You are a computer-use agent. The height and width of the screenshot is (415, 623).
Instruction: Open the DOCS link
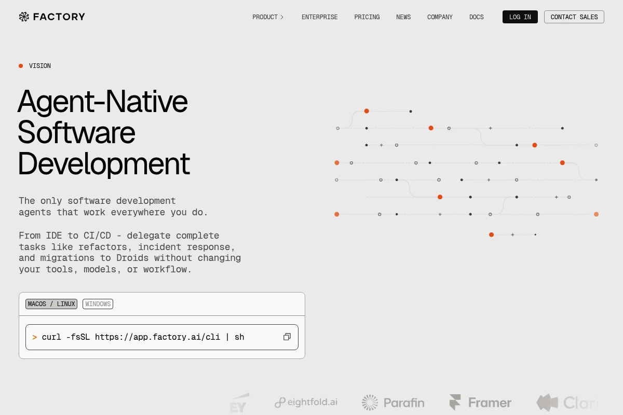pyautogui.click(x=476, y=17)
